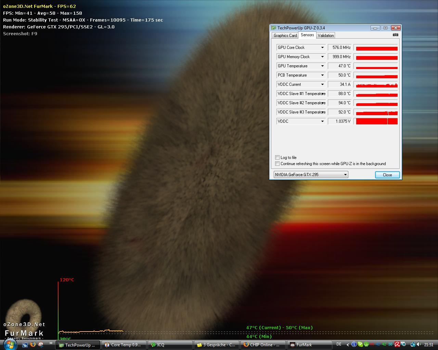Click the green checkmark tray icon
Screen dimensions: 438x350
pos(360,345)
